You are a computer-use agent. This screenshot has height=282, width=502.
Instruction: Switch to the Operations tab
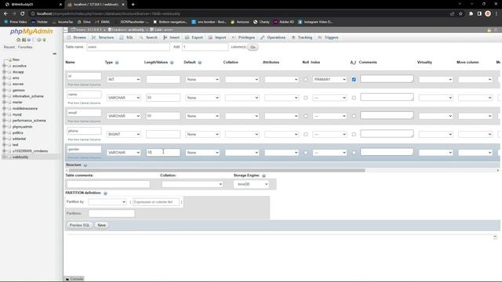[x=273, y=38]
